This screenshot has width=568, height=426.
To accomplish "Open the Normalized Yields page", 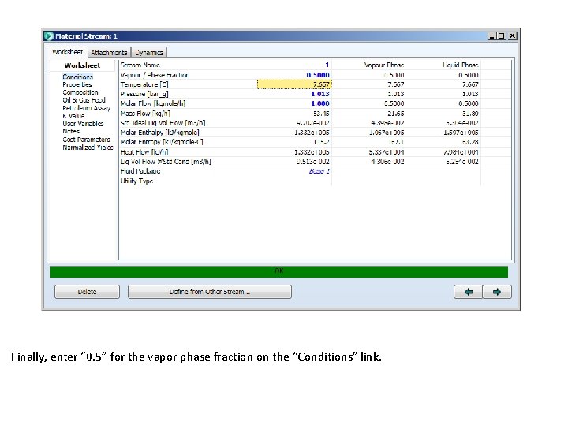I will (88, 148).
